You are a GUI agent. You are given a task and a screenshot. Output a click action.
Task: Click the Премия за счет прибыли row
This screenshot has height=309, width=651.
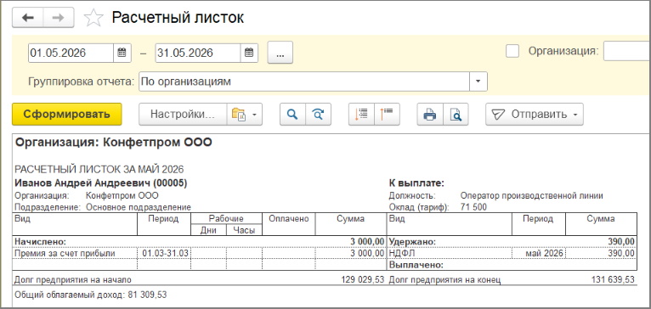(x=65, y=253)
